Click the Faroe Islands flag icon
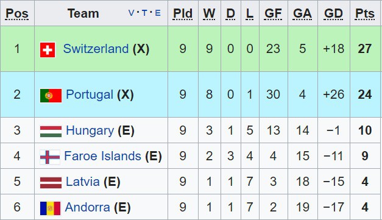Screen dimensions: 382x220 point(50,157)
